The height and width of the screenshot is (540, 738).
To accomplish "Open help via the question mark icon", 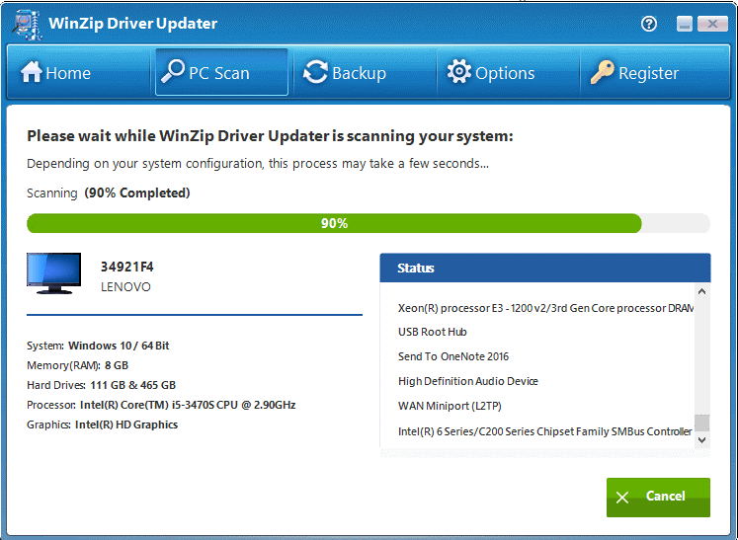I will pos(649,24).
